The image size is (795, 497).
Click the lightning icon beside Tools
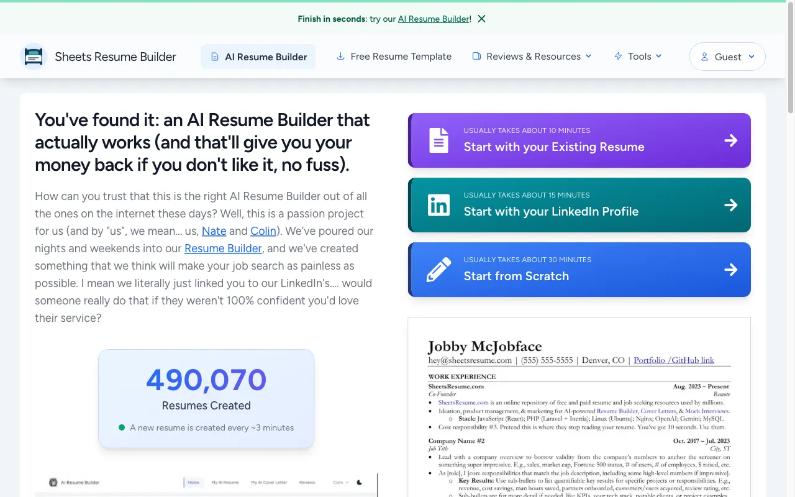coord(618,56)
